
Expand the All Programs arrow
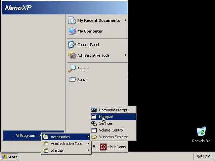coord(40,136)
